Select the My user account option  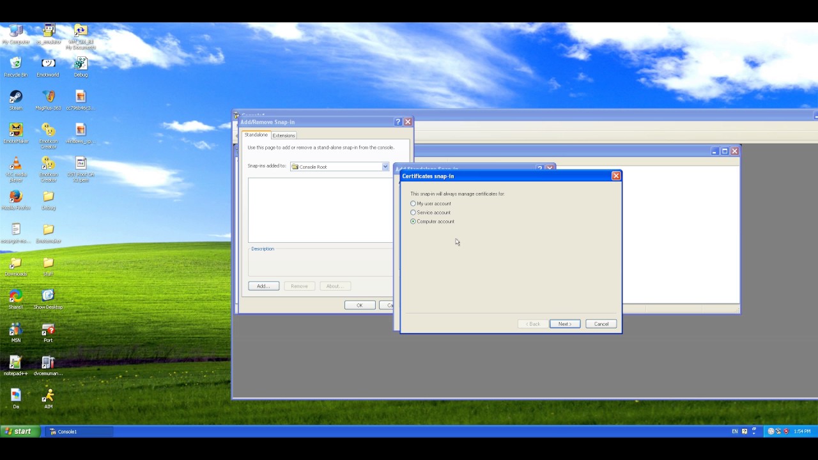pyautogui.click(x=431, y=203)
